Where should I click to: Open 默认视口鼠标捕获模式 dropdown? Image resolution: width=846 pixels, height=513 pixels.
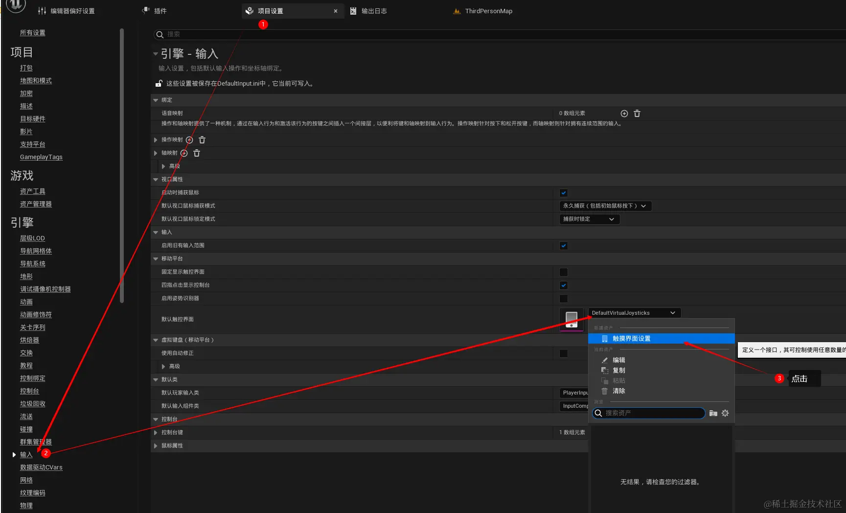(605, 206)
